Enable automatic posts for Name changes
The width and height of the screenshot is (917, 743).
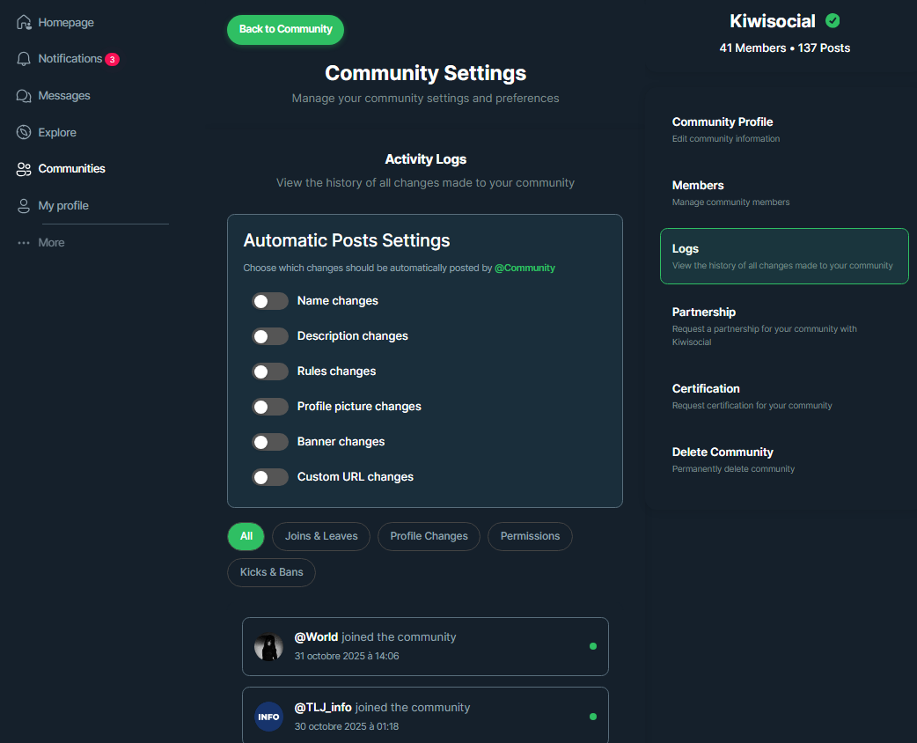(270, 300)
